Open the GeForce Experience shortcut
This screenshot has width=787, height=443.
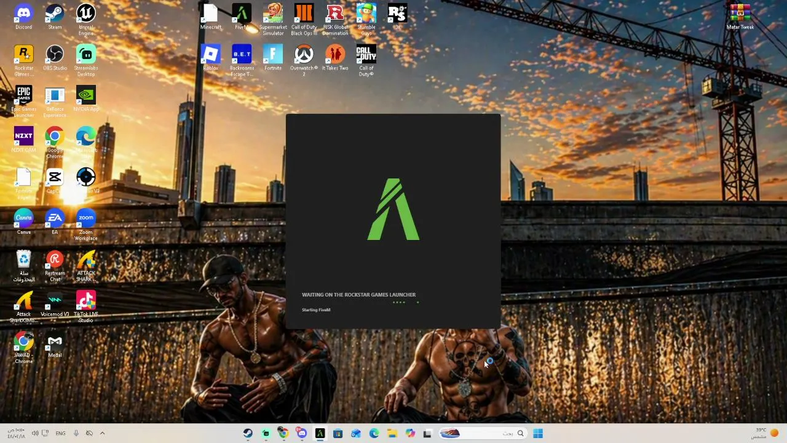point(55,102)
